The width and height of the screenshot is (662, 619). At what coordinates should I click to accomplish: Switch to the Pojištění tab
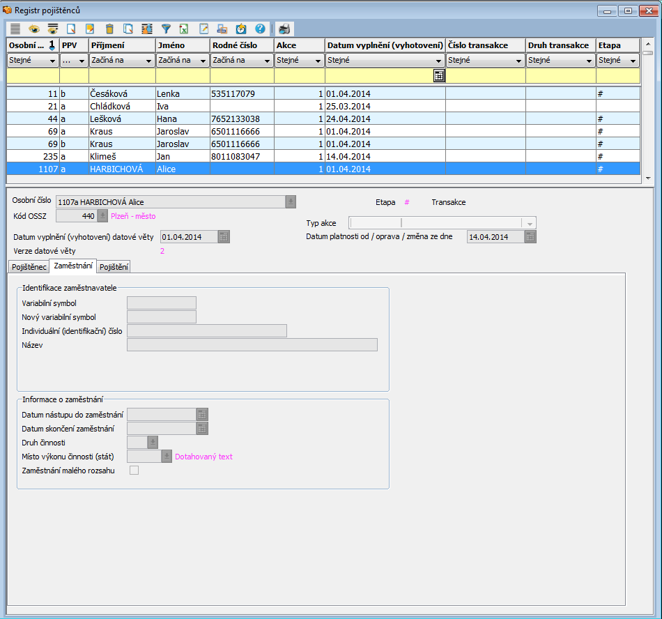click(x=114, y=266)
